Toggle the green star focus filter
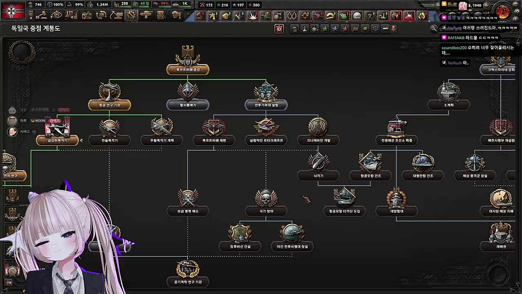Screen dimensions: 522x294 coord(325,29)
